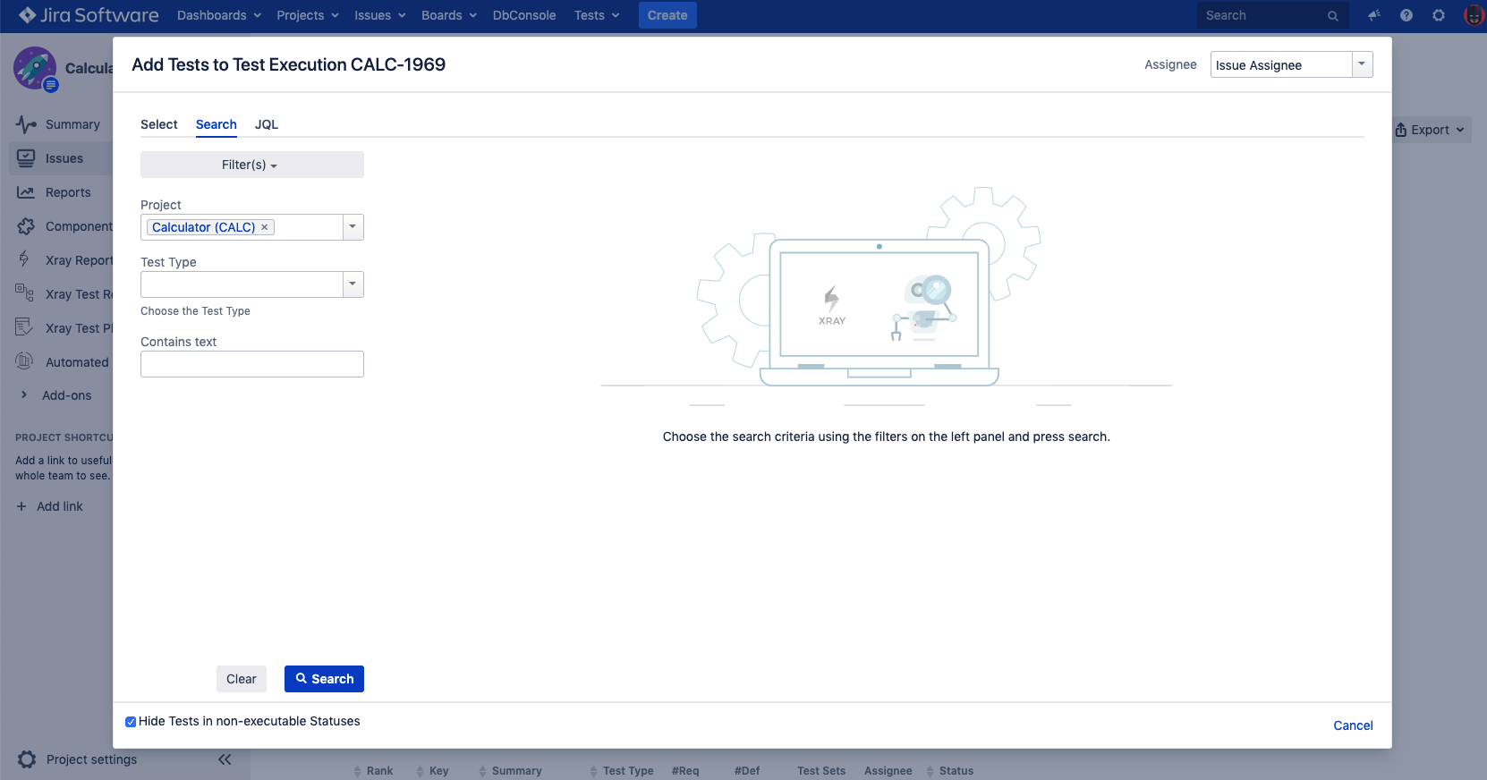Switch to the Select tab
The height and width of the screenshot is (780, 1487).
point(159,124)
